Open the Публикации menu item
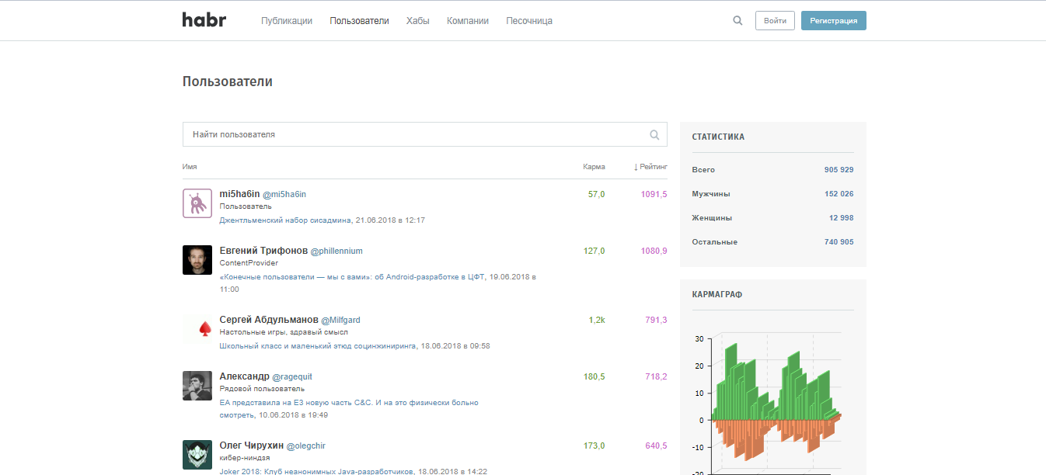This screenshot has height=475, width=1046. click(x=287, y=21)
